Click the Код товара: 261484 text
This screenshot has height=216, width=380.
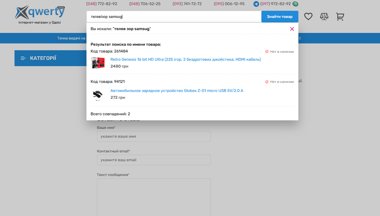pyautogui.click(x=109, y=51)
